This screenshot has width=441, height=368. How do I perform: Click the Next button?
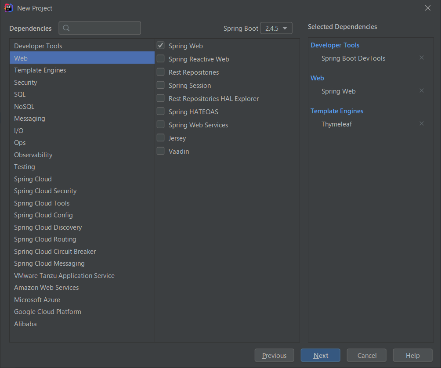click(x=320, y=355)
